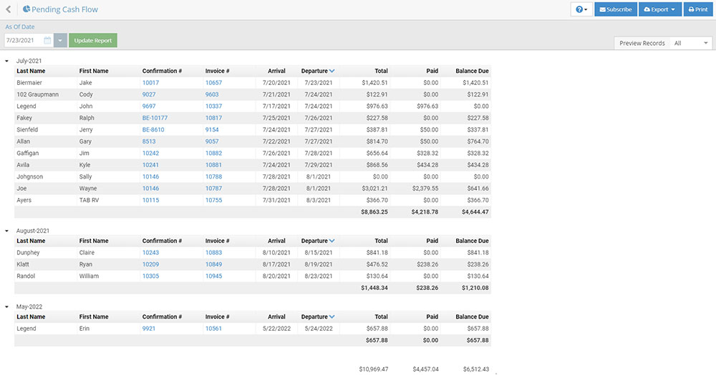Screen dimensions: 716x375
Task: Open confirmation BE-10177 for Ralph Fakey
Action: [x=155, y=118]
